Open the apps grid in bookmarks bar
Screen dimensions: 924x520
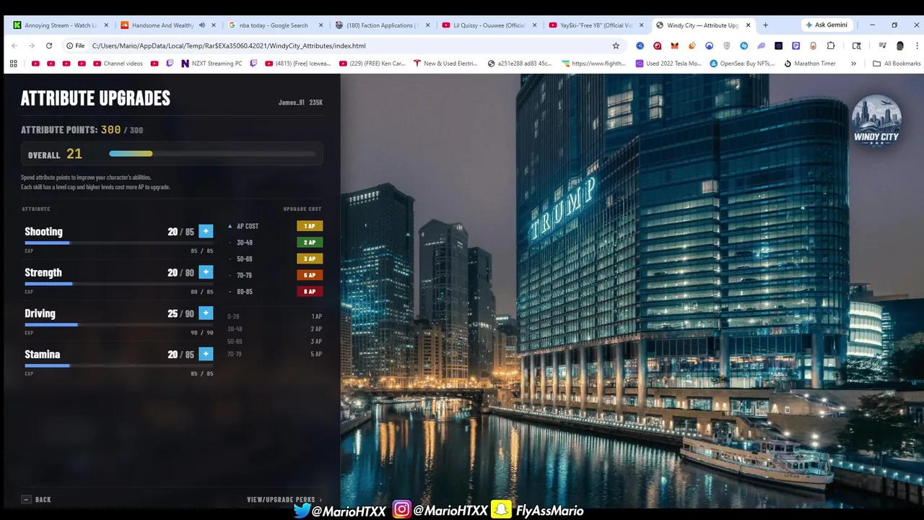coord(13,64)
